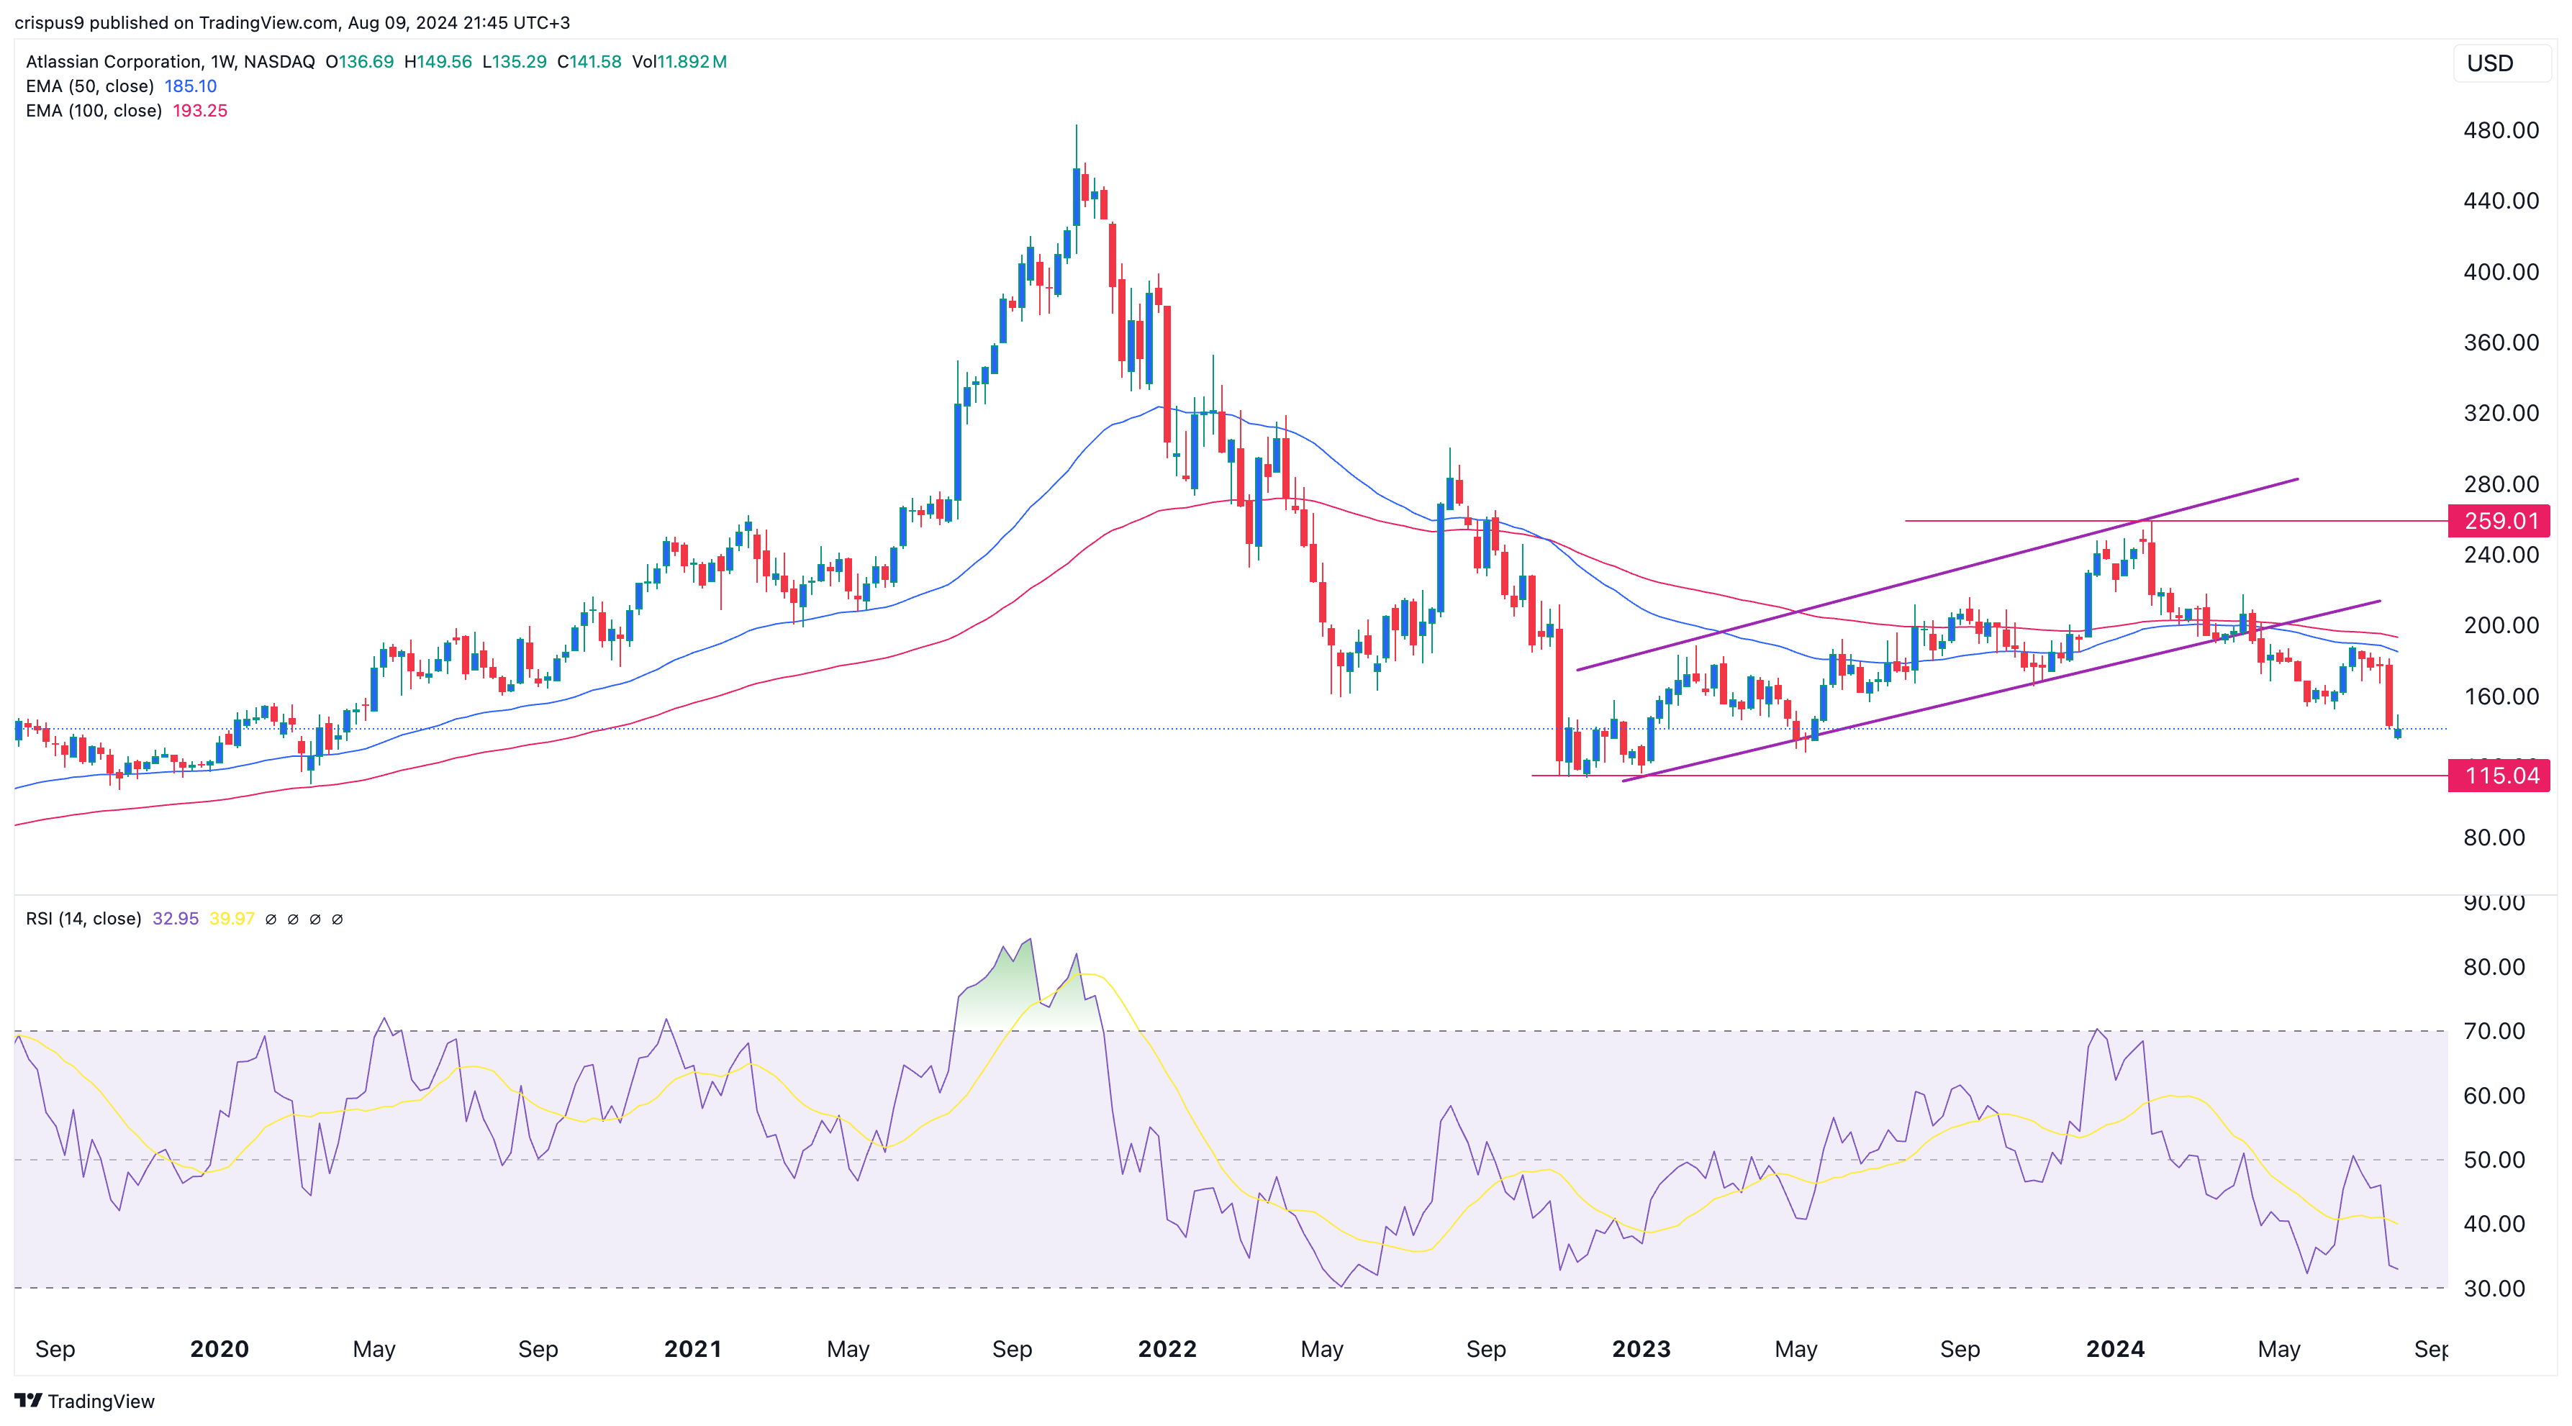The width and height of the screenshot is (2572, 1426).
Task: Click the 480.00 price axis label
Action: 2500,131
